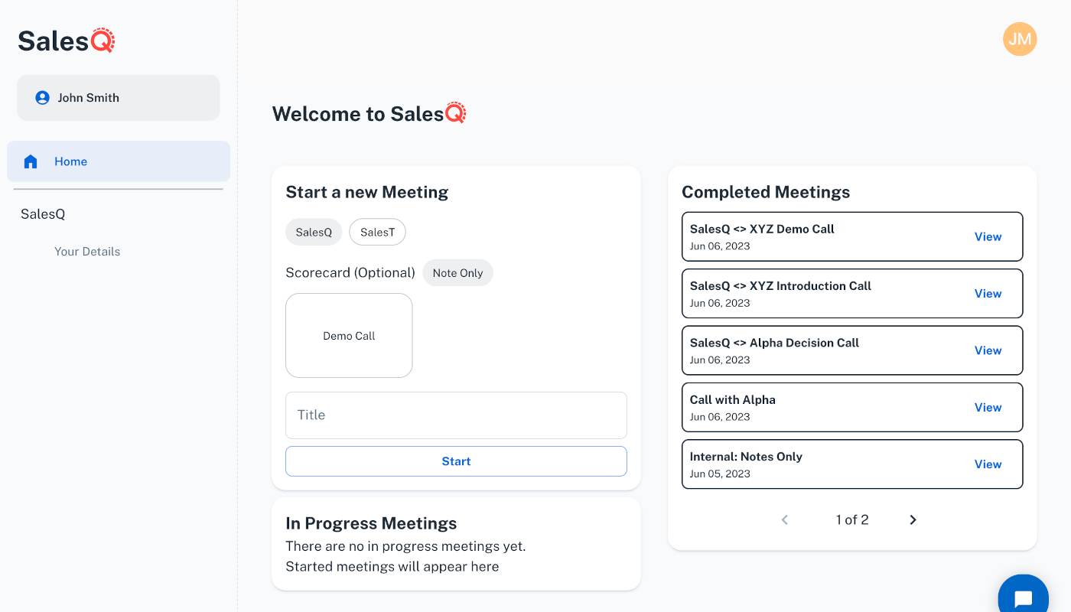
Task: View the SalesQ <> XYZ Demo Call
Action: [988, 237]
